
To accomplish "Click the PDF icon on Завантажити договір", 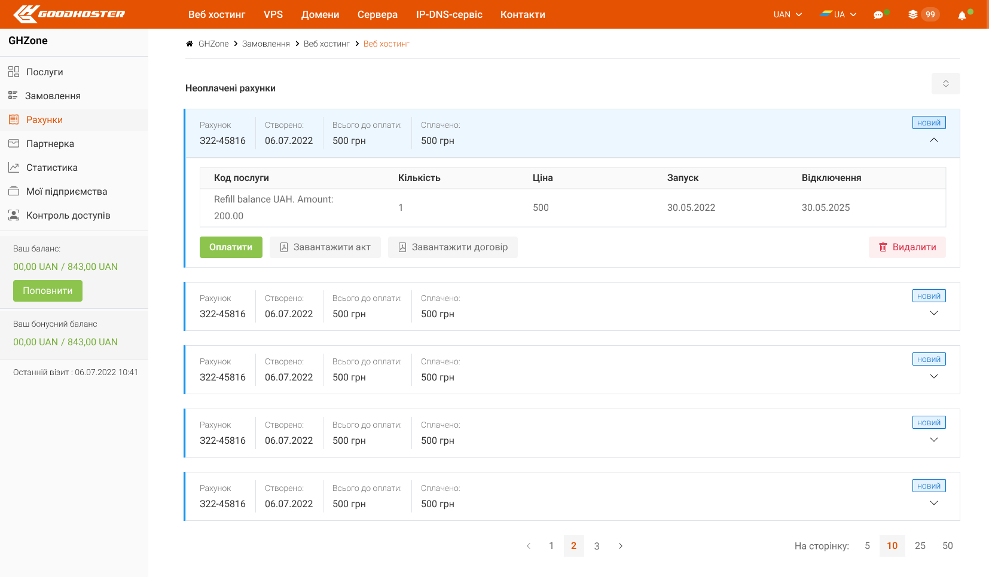I will pos(402,247).
